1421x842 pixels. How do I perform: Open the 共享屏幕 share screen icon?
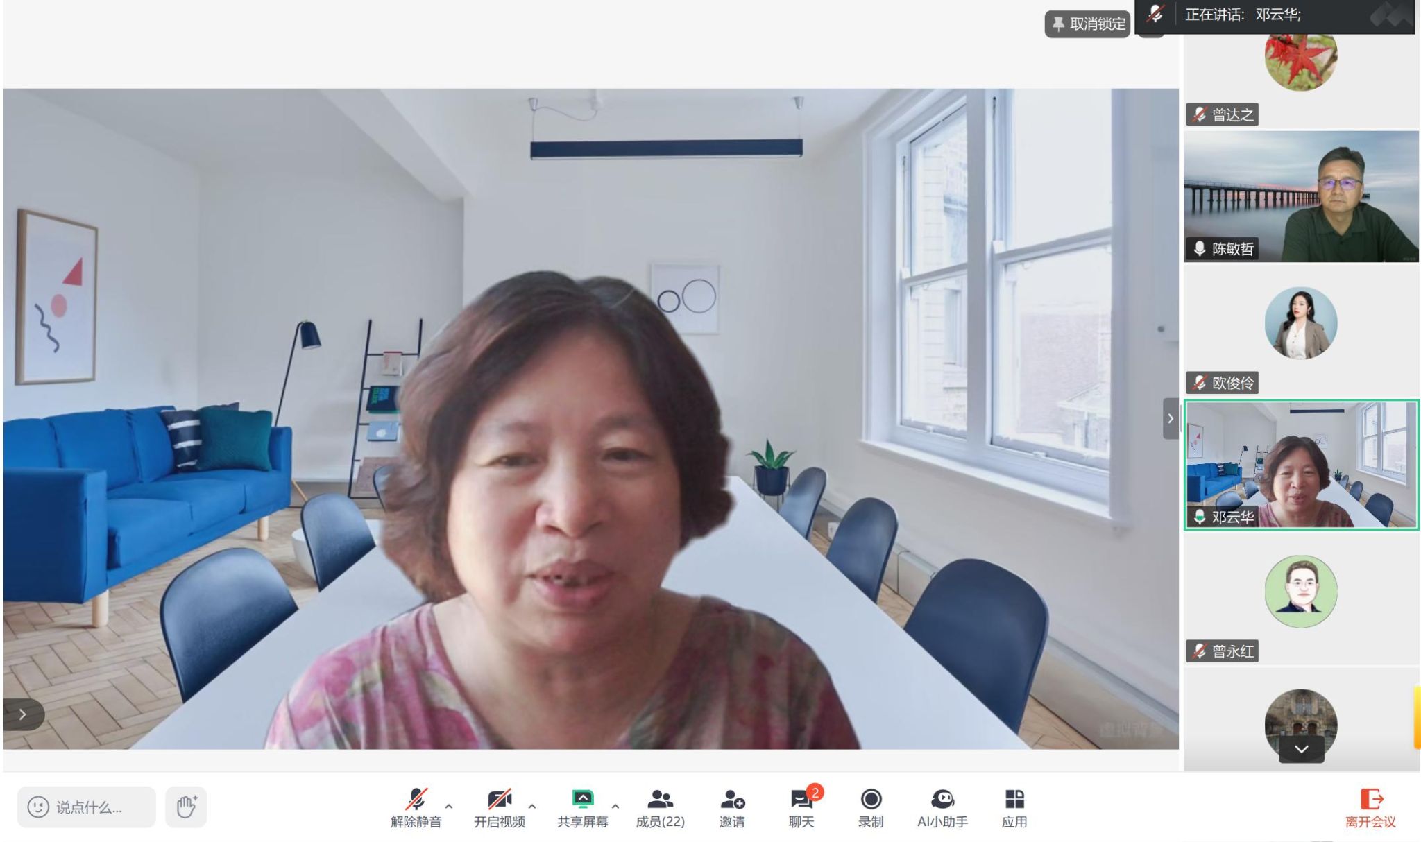point(582,800)
